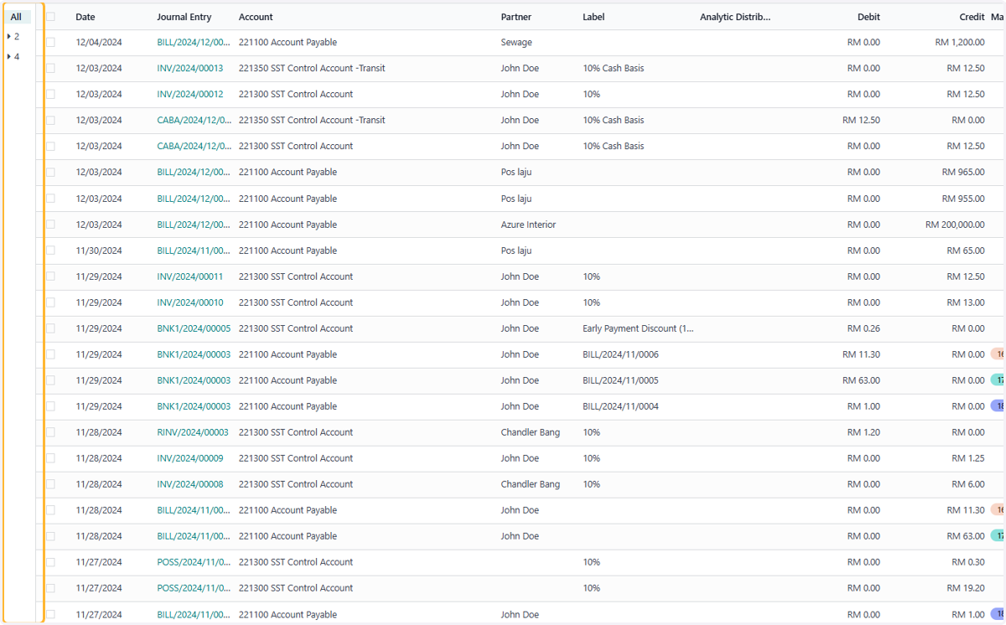The width and height of the screenshot is (1006, 625).
Task: Open journal entry INV/2024/00011
Action: (190, 276)
